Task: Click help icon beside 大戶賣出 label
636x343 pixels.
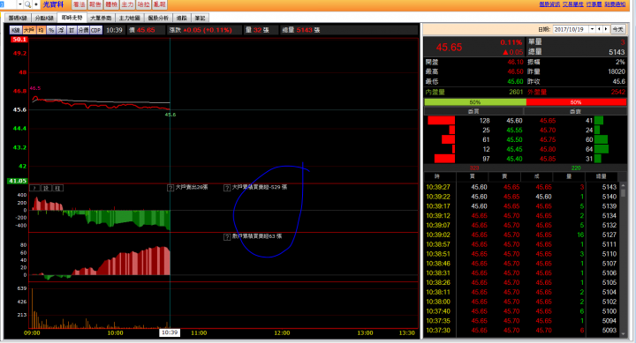Action: click(170, 188)
